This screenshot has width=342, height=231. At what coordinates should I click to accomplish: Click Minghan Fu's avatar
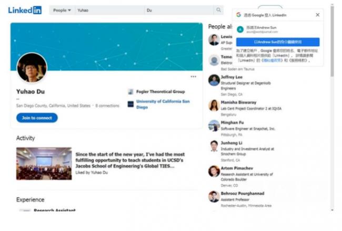tap(214, 125)
